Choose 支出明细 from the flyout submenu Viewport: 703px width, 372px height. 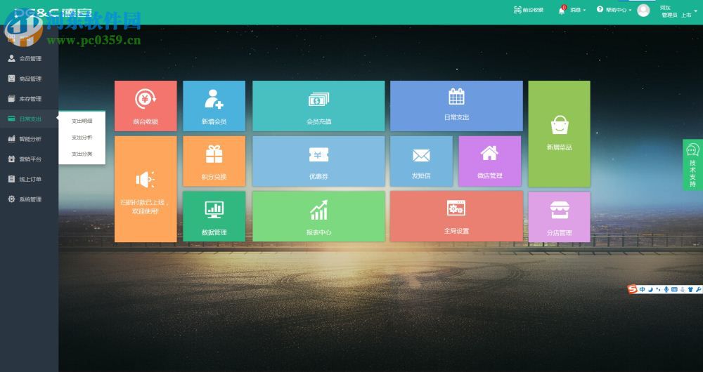(x=82, y=121)
